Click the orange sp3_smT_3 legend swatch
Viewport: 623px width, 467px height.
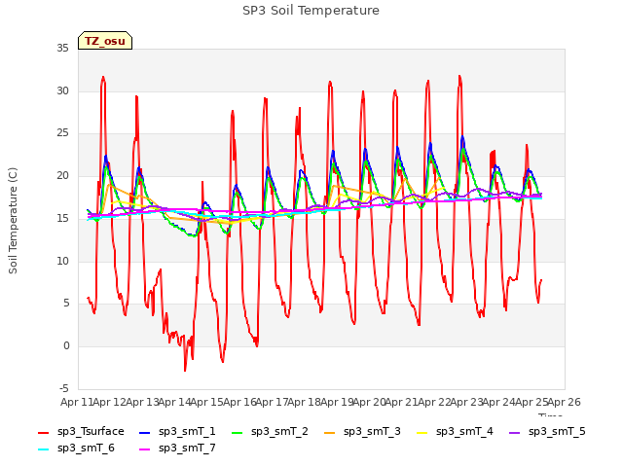(330, 432)
